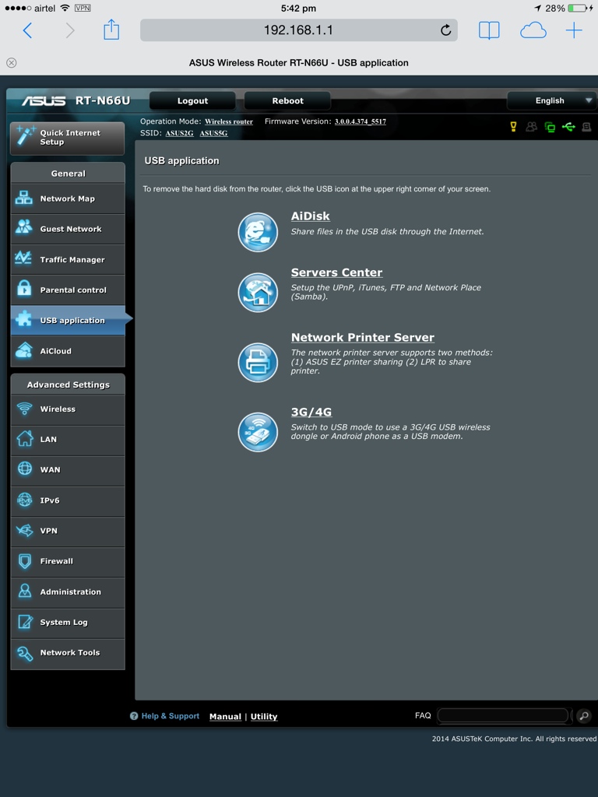The image size is (598, 797).
Task: Click the ASUS5G SSID link
Action: 213,133
